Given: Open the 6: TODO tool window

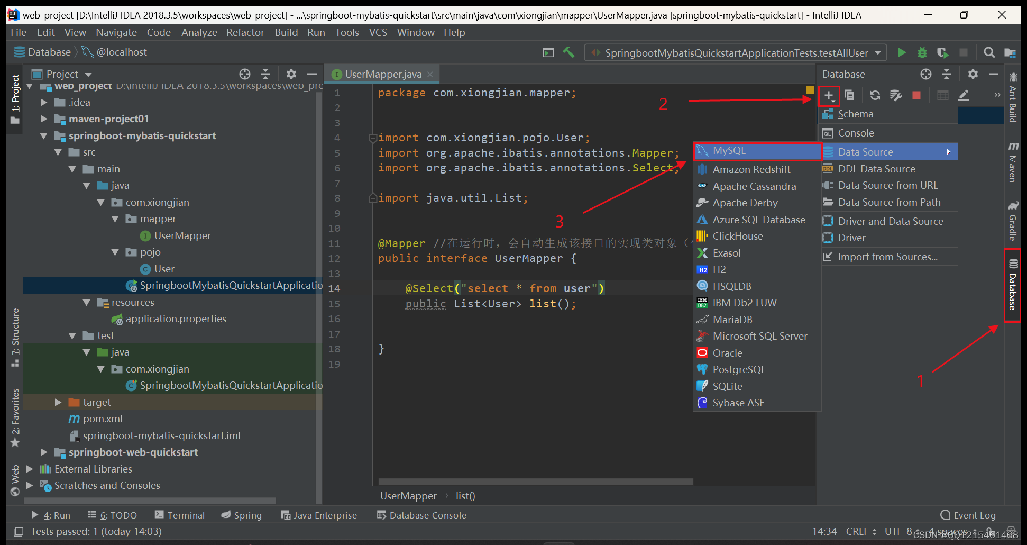Looking at the screenshot, I should [x=112, y=515].
